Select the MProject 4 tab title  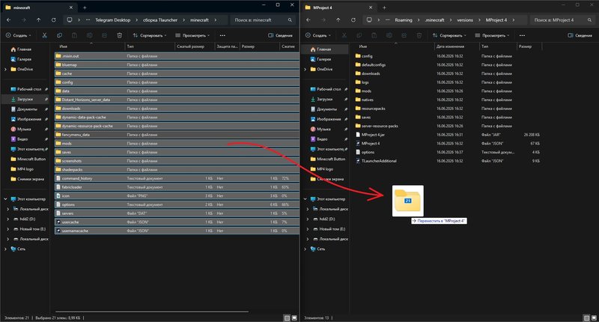[323, 7]
